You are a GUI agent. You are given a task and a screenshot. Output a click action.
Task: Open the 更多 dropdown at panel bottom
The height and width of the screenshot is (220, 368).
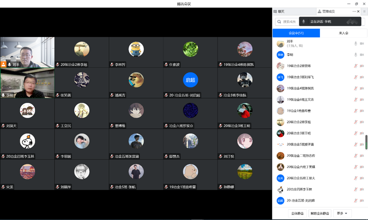click(342, 213)
